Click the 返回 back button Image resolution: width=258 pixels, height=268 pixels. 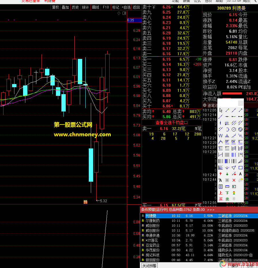(136, 7)
